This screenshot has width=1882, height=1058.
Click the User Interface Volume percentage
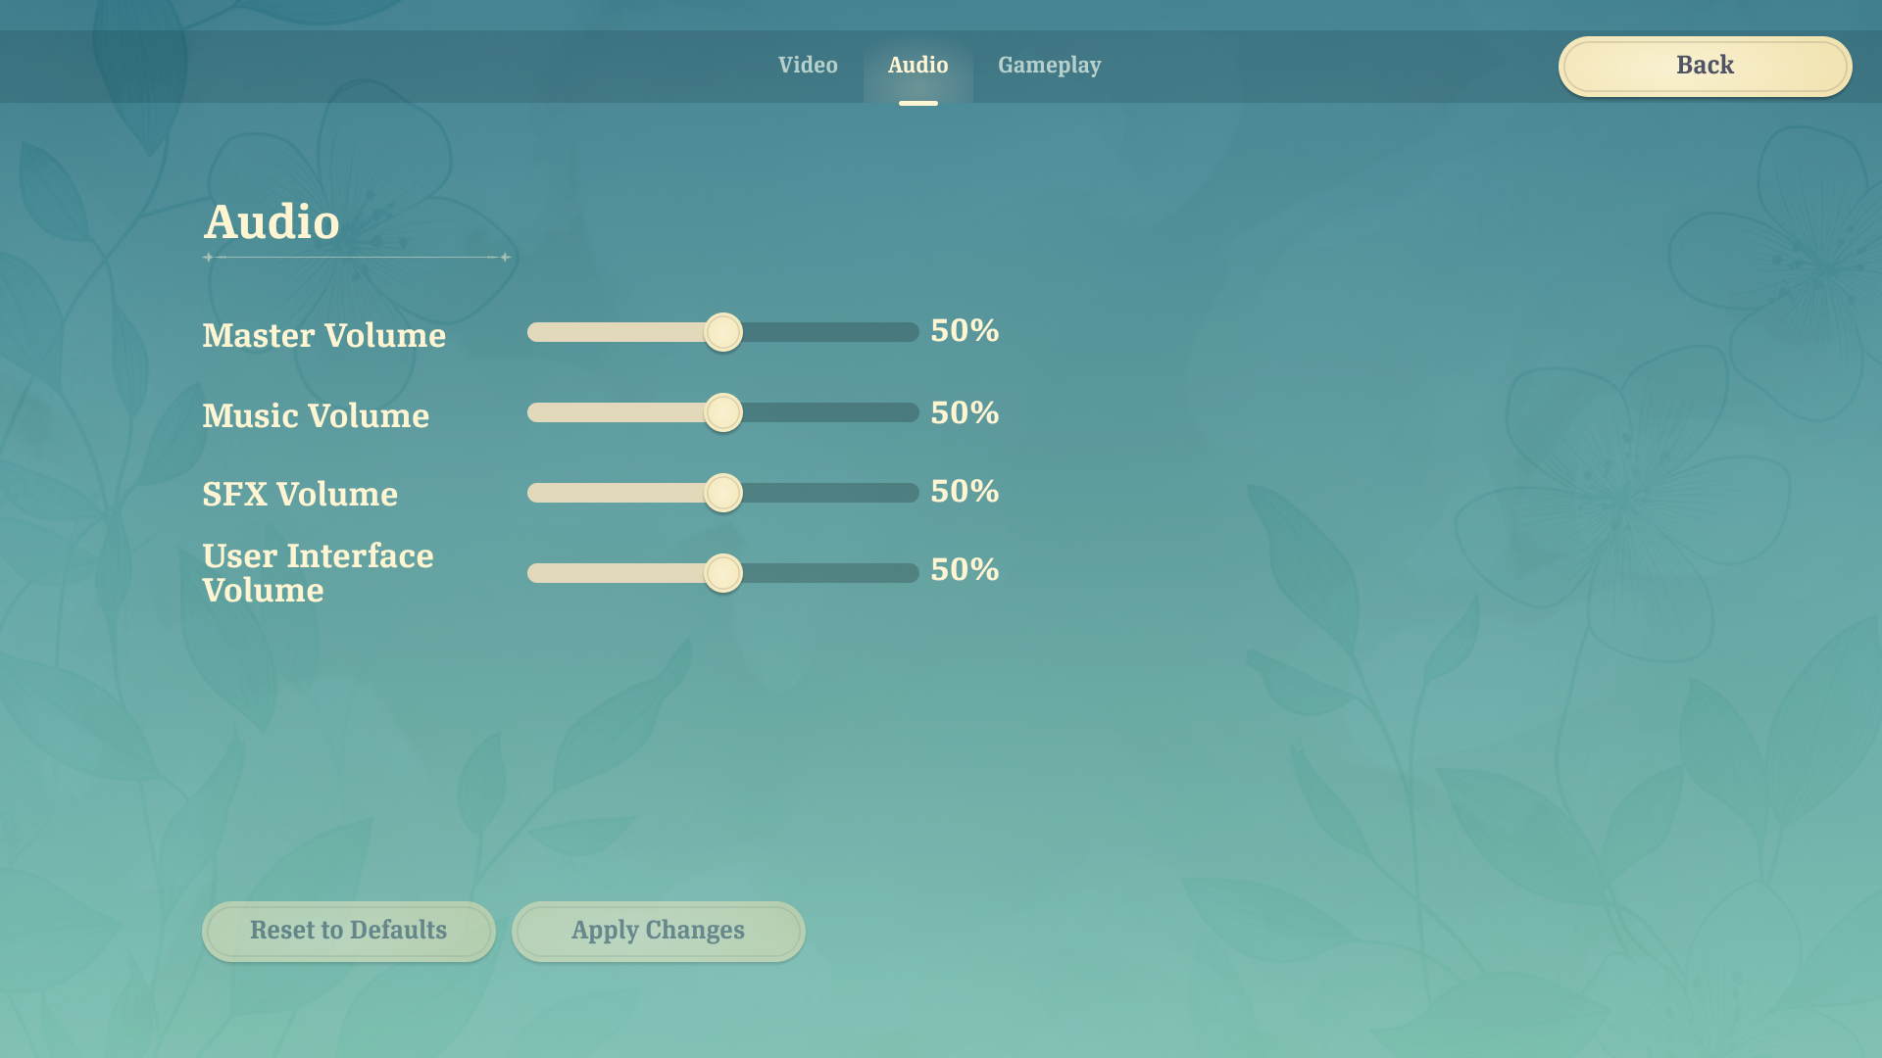tap(965, 570)
